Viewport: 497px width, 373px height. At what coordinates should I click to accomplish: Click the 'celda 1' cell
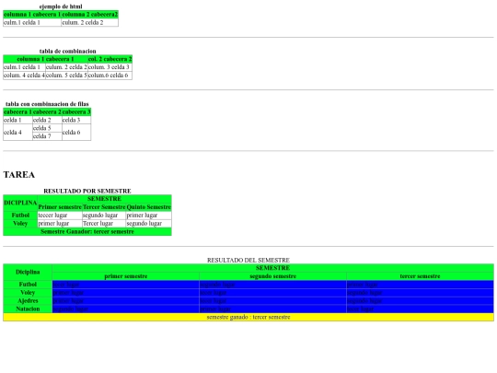tap(17, 120)
